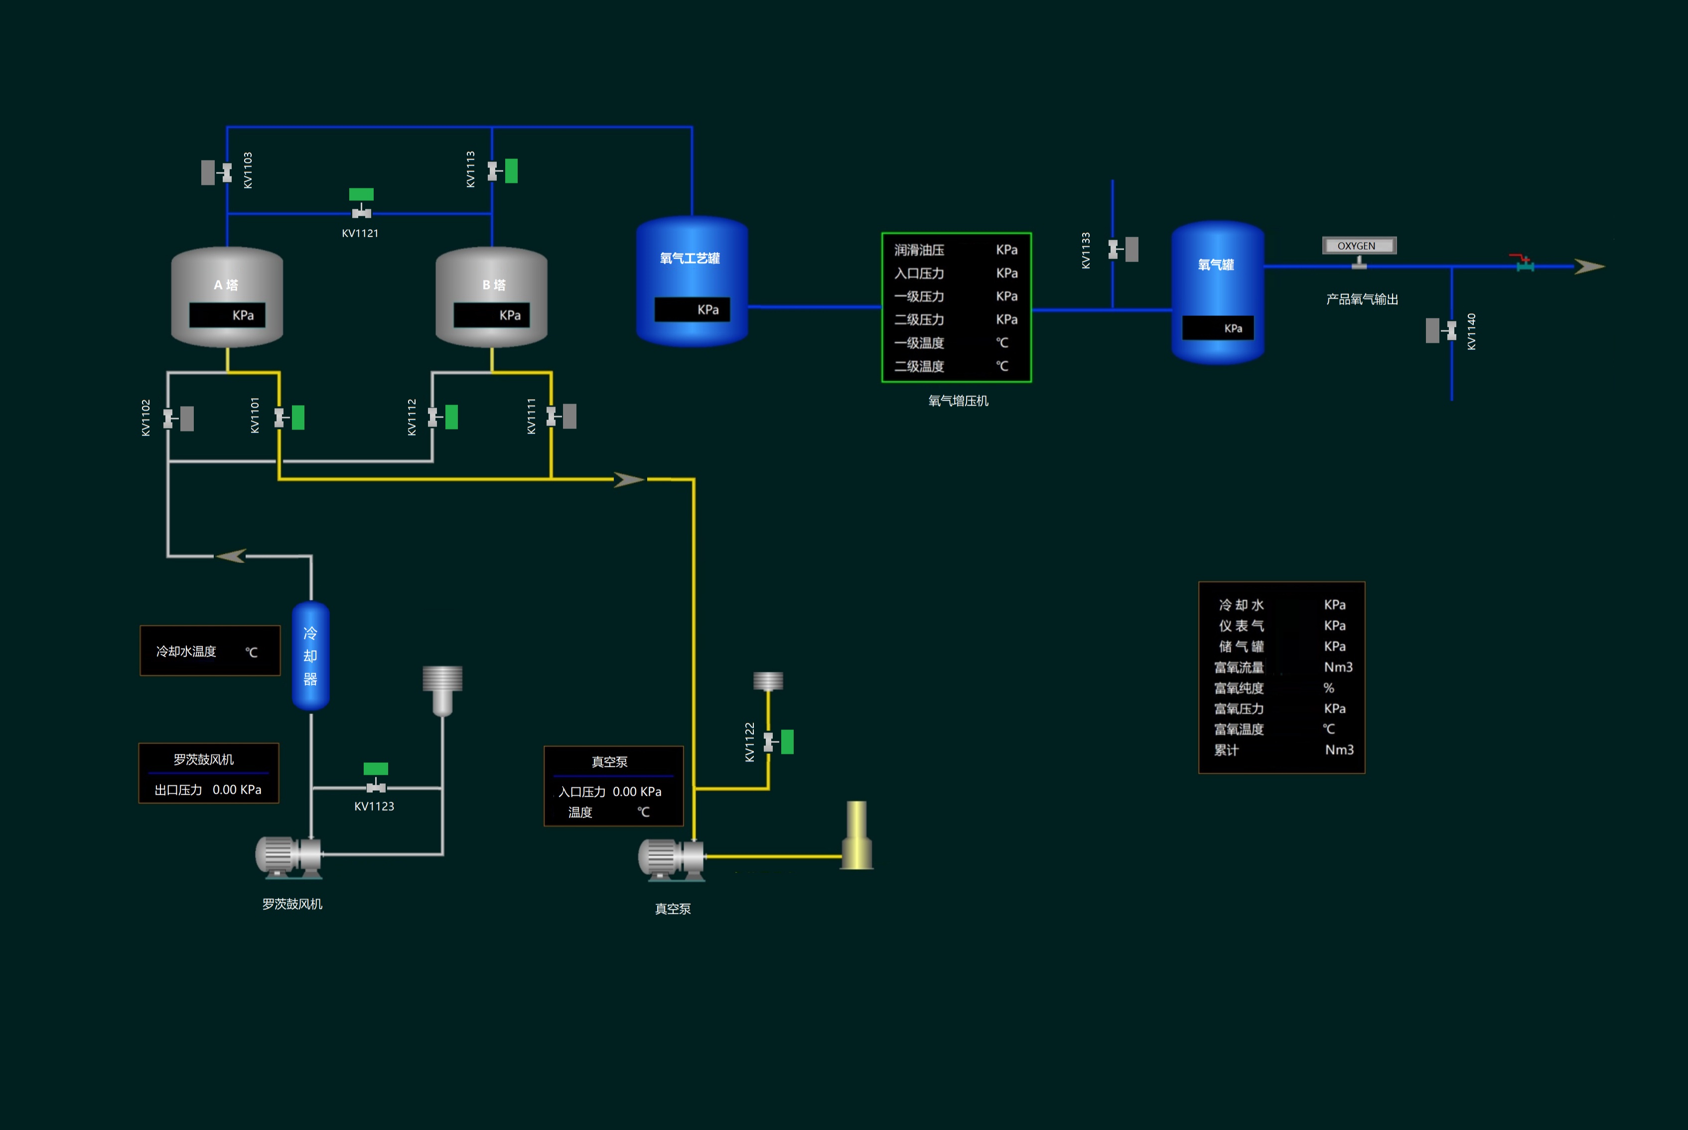1688x1130 pixels.
Task: Click the 氧气增压机 caption below panel
Action: (958, 401)
